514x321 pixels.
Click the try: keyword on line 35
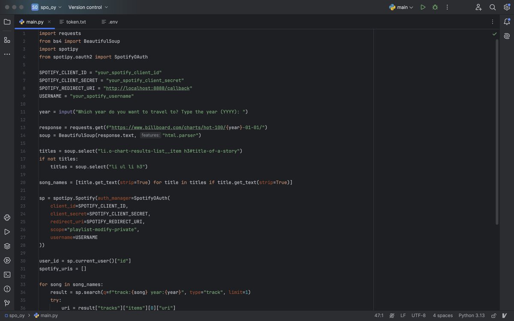56,300
